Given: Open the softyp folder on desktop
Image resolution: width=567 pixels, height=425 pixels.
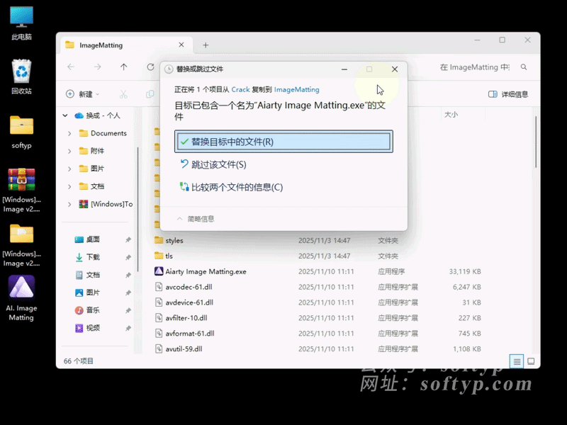Looking at the screenshot, I should click(21, 132).
